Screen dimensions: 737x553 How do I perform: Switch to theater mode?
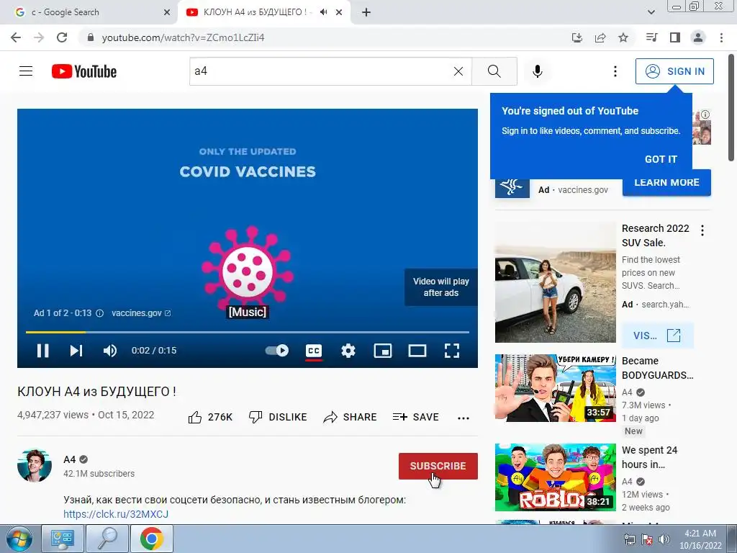click(417, 351)
